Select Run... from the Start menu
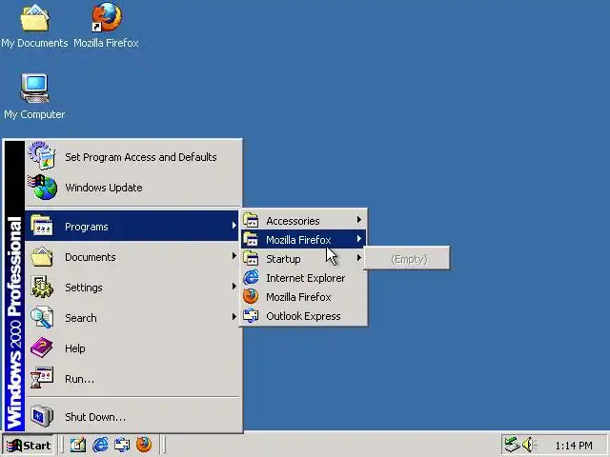 (x=79, y=379)
